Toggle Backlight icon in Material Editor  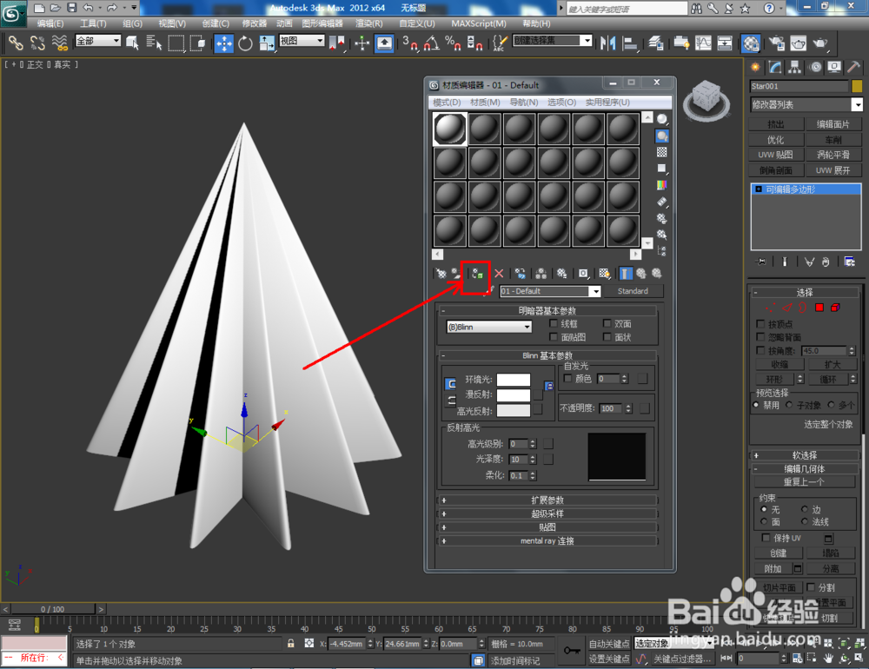[x=661, y=136]
